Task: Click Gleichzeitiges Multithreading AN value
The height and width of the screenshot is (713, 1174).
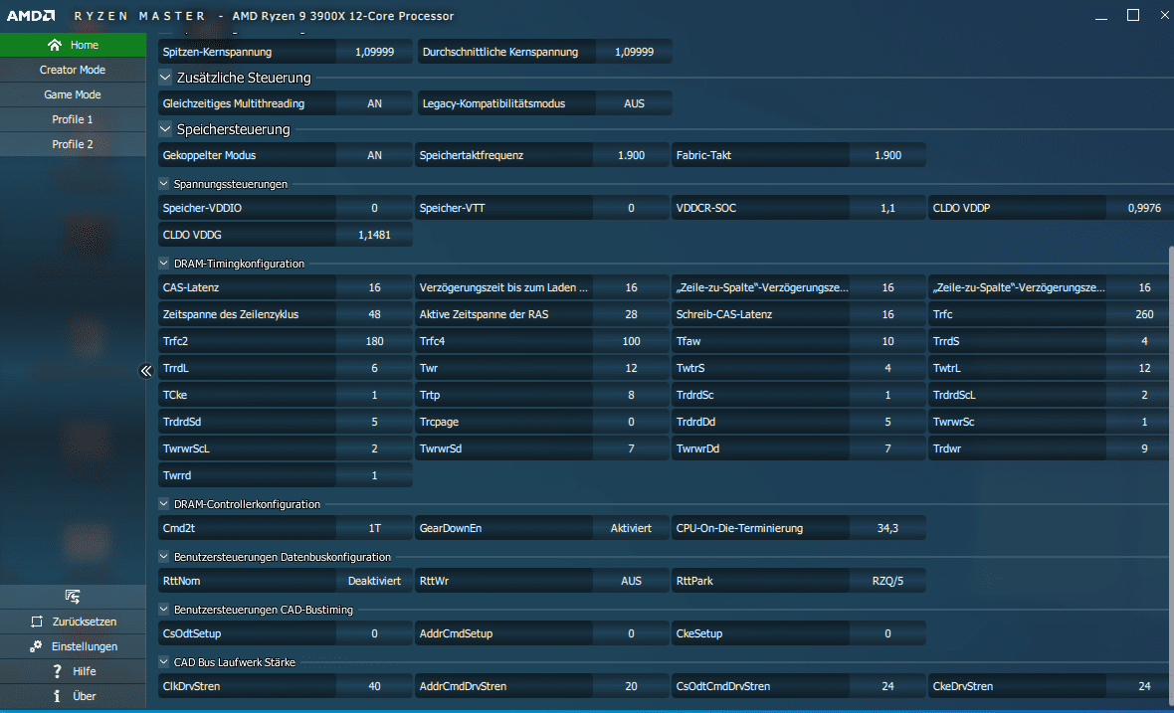Action: click(374, 103)
